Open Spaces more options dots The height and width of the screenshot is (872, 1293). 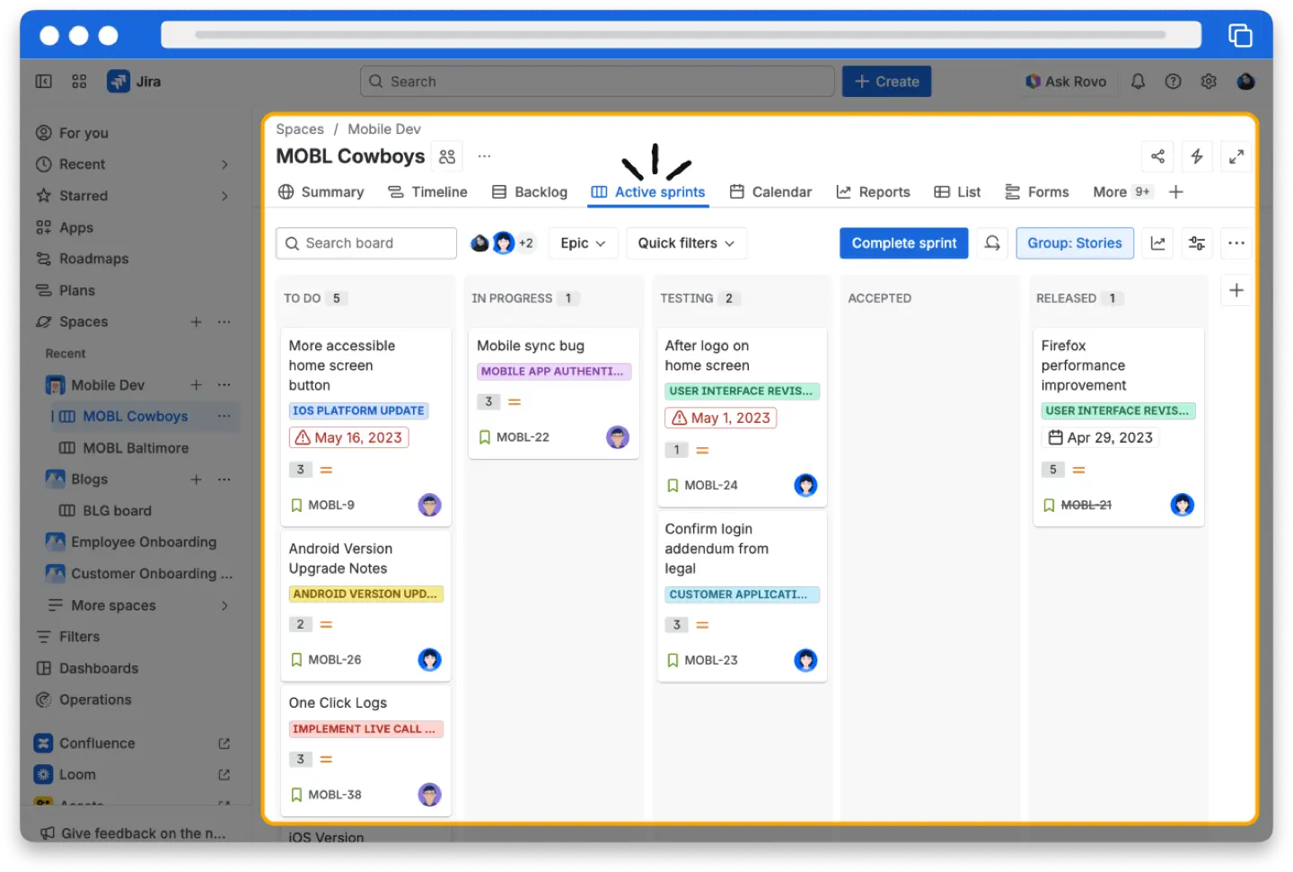[224, 321]
